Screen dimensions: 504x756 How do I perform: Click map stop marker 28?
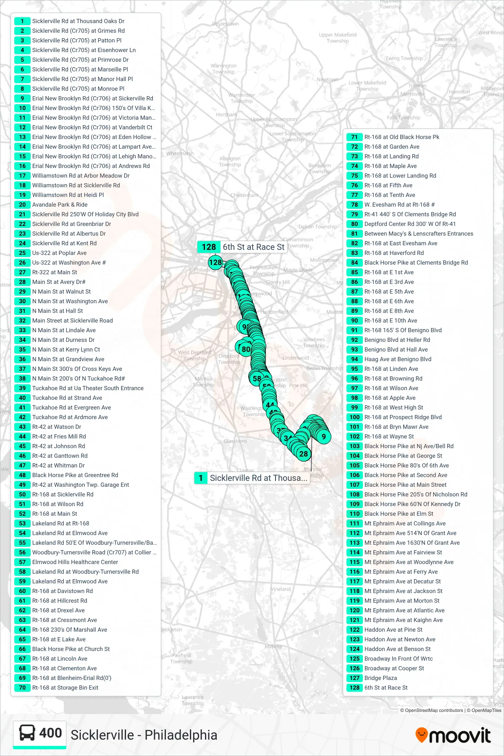tap(303, 454)
